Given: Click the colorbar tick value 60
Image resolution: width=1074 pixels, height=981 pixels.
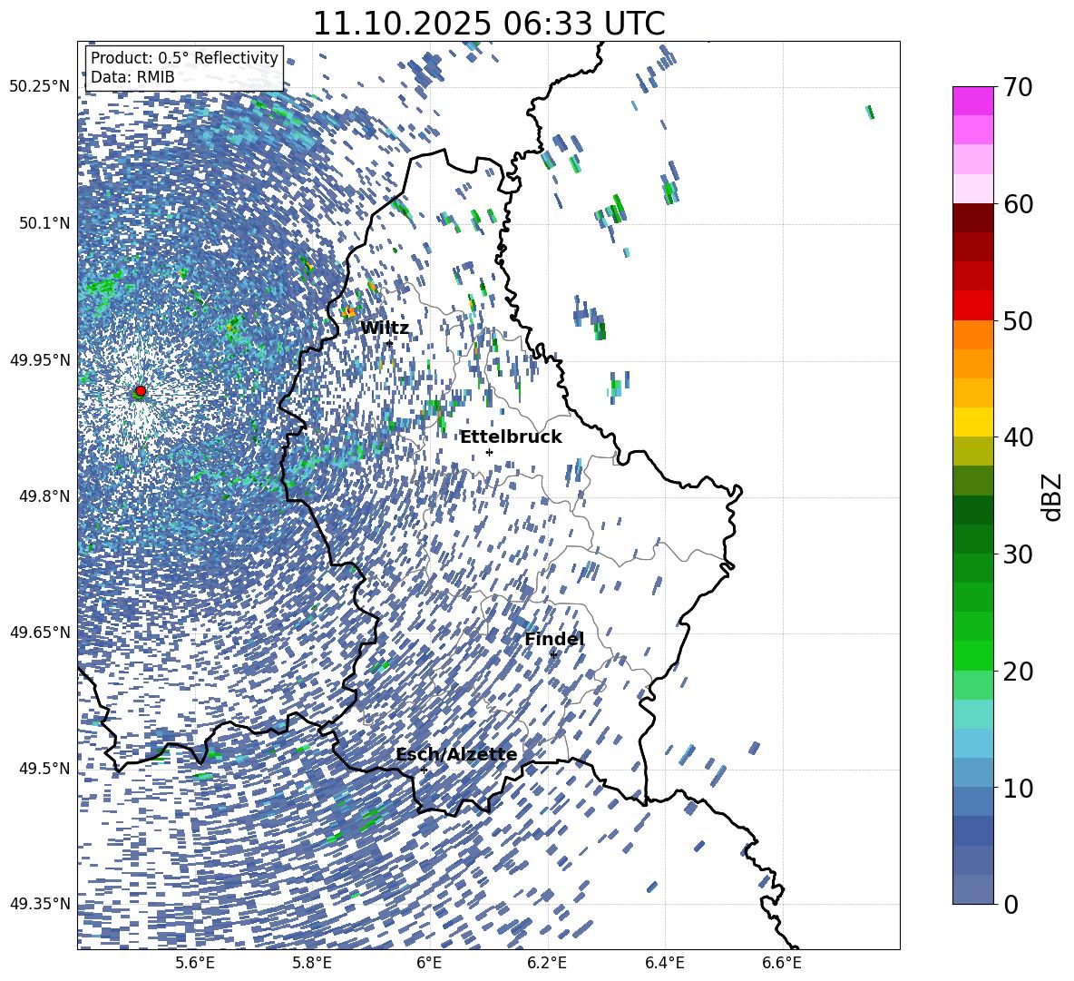Looking at the screenshot, I should (1018, 204).
